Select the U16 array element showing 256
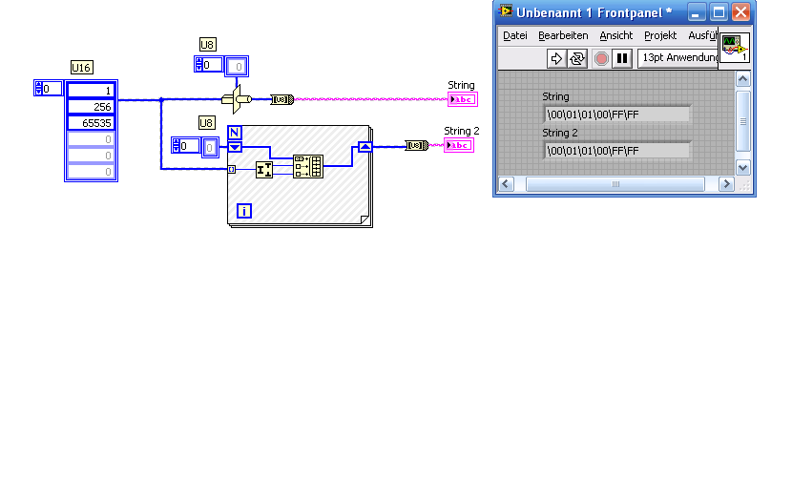The height and width of the screenshot is (480, 792). [x=91, y=107]
